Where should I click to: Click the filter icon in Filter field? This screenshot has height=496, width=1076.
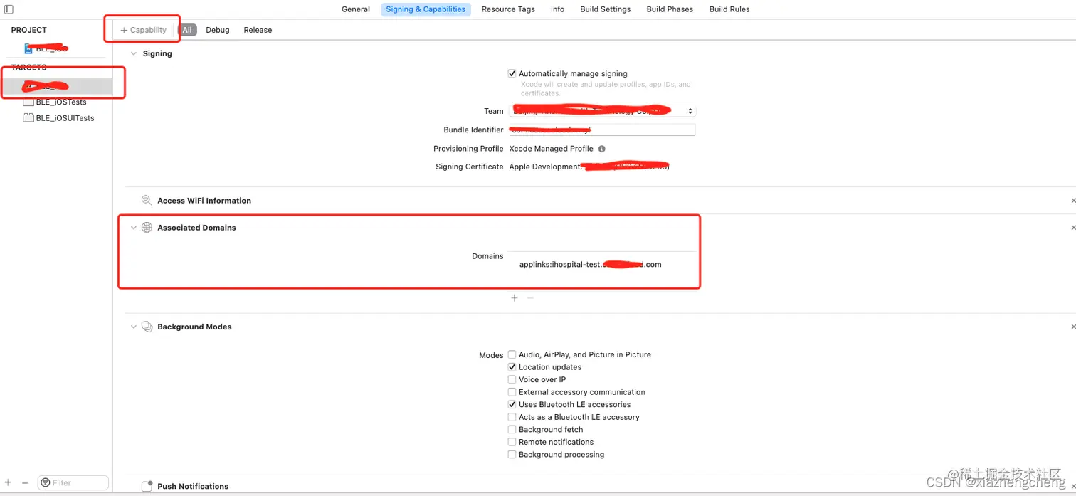coord(46,482)
